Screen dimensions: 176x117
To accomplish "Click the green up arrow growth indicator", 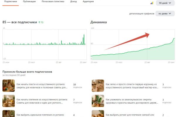I will [x=40, y=22].
